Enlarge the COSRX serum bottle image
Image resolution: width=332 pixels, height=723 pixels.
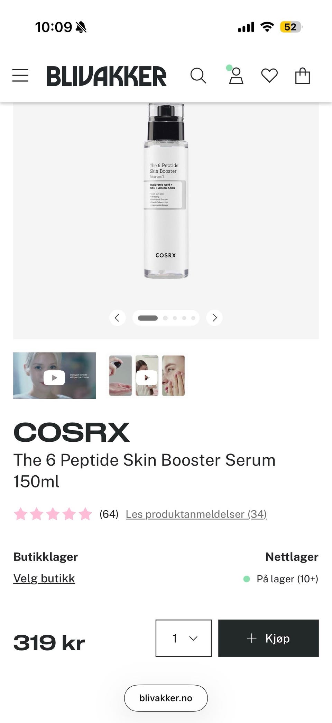(x=166, y=191)
